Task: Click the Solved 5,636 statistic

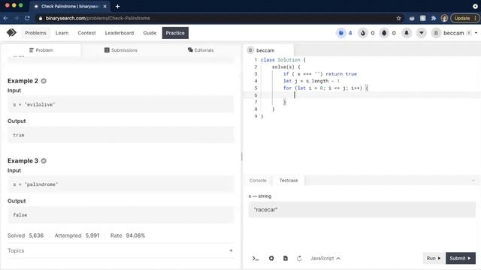Action: [26, 235]
